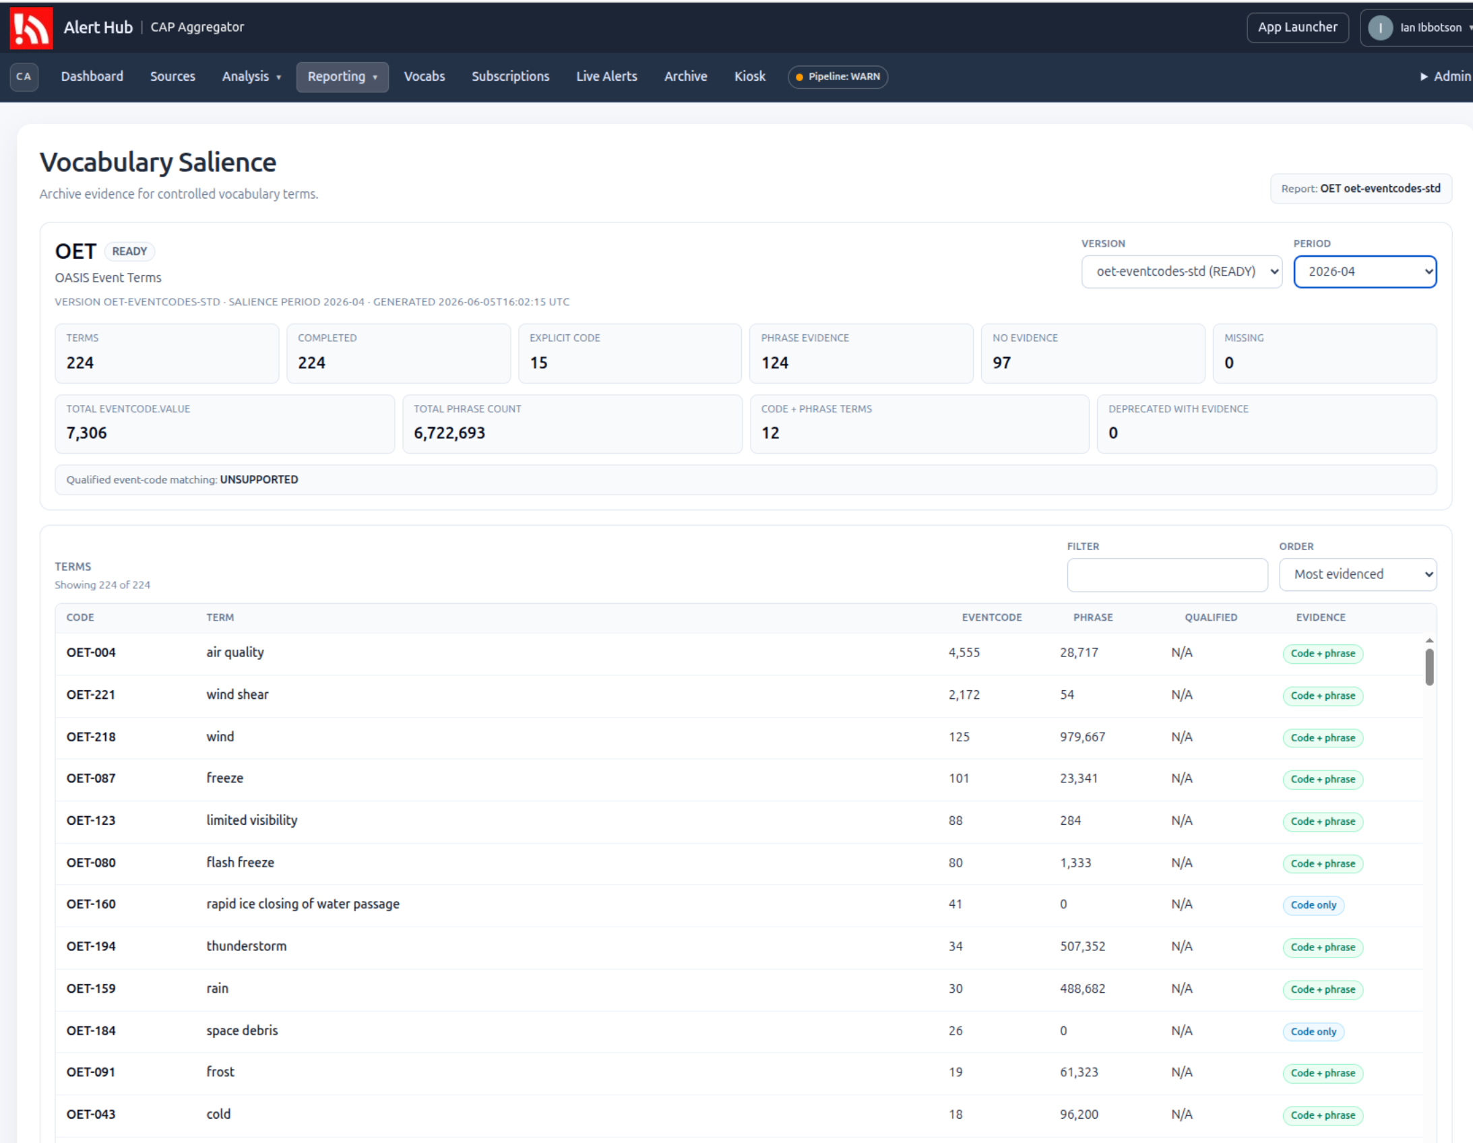Switch to the Live Alerts tab
Screen dimensions: 1473x1143
point(606,76)
